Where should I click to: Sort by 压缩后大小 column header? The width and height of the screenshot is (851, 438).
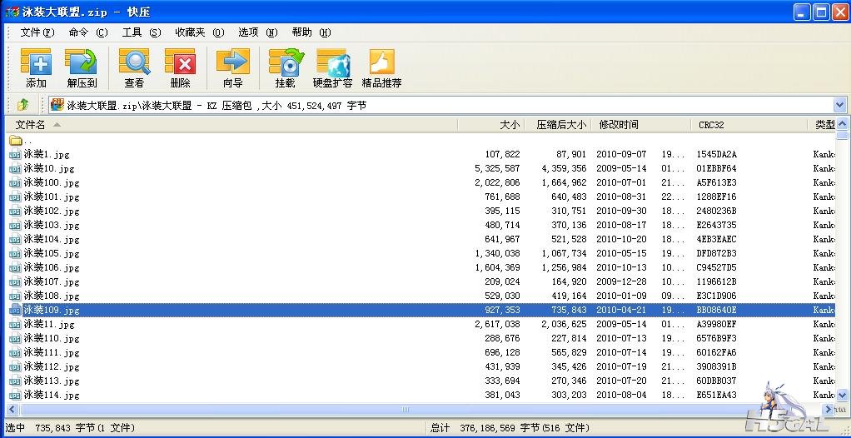pyautogui.click(x=561, y=125)
